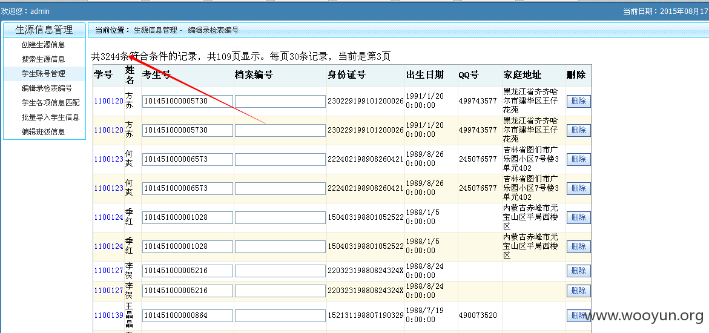The width and height of the screenshot is (709, 333).
Task: Select 编辑录检表编号 in the sidebar
Action: coord(47,88)
